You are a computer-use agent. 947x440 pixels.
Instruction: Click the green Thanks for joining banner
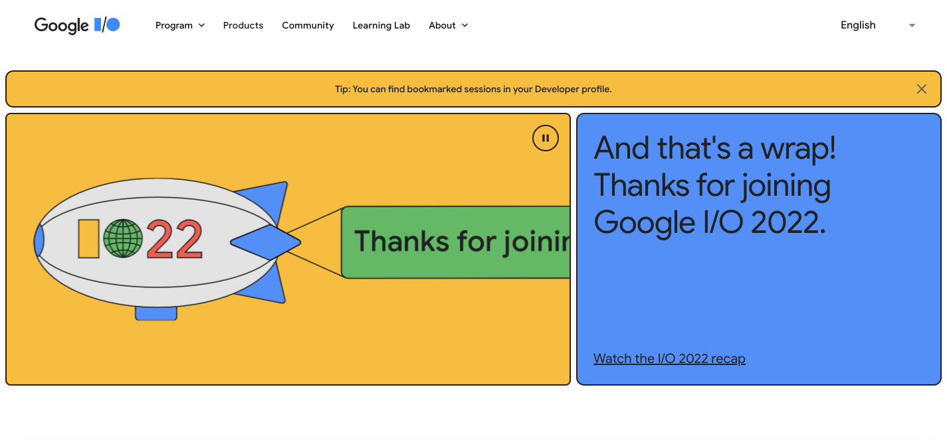[459, 242]
